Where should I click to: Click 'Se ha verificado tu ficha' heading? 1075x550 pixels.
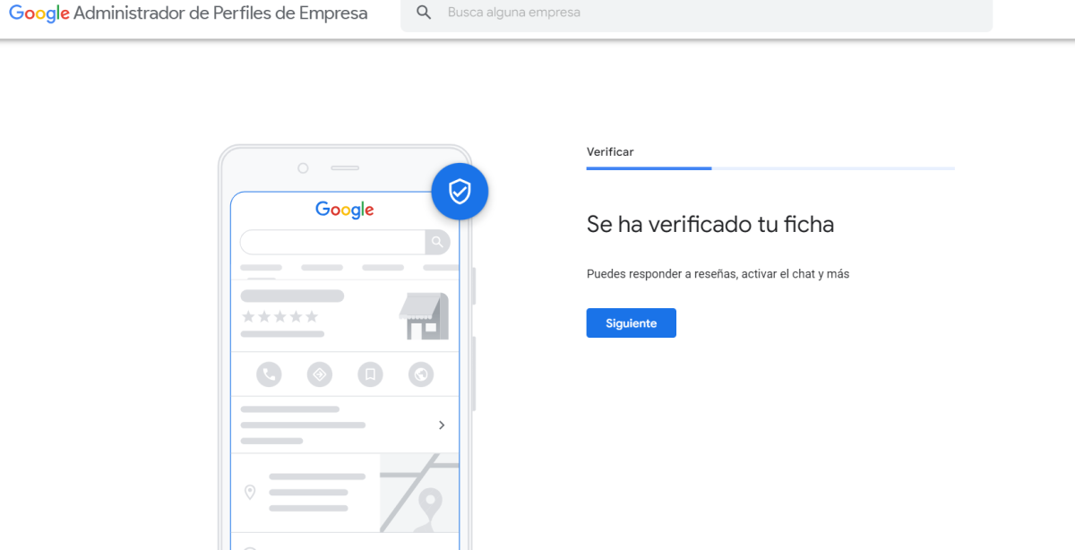[710, 224]
